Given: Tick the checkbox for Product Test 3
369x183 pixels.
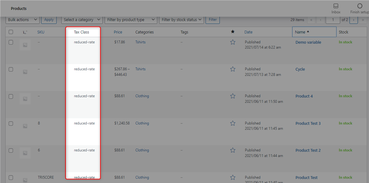Looking at the screenshot, I should pyautogui.click(x=11, y=124).
